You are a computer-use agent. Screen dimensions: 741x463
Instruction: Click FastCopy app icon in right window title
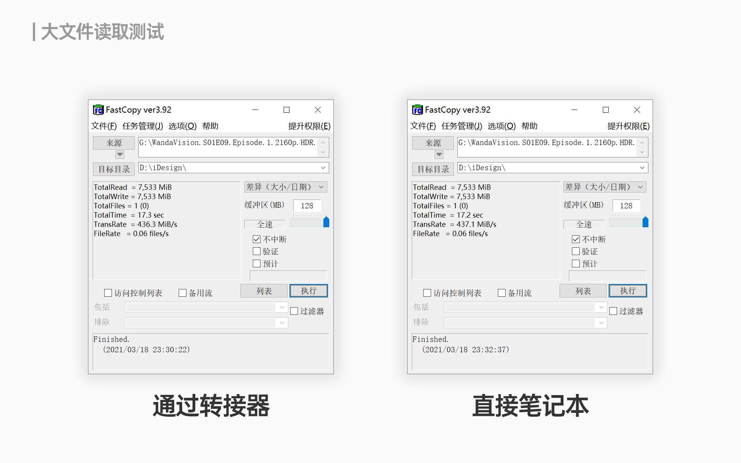(417, 110)
